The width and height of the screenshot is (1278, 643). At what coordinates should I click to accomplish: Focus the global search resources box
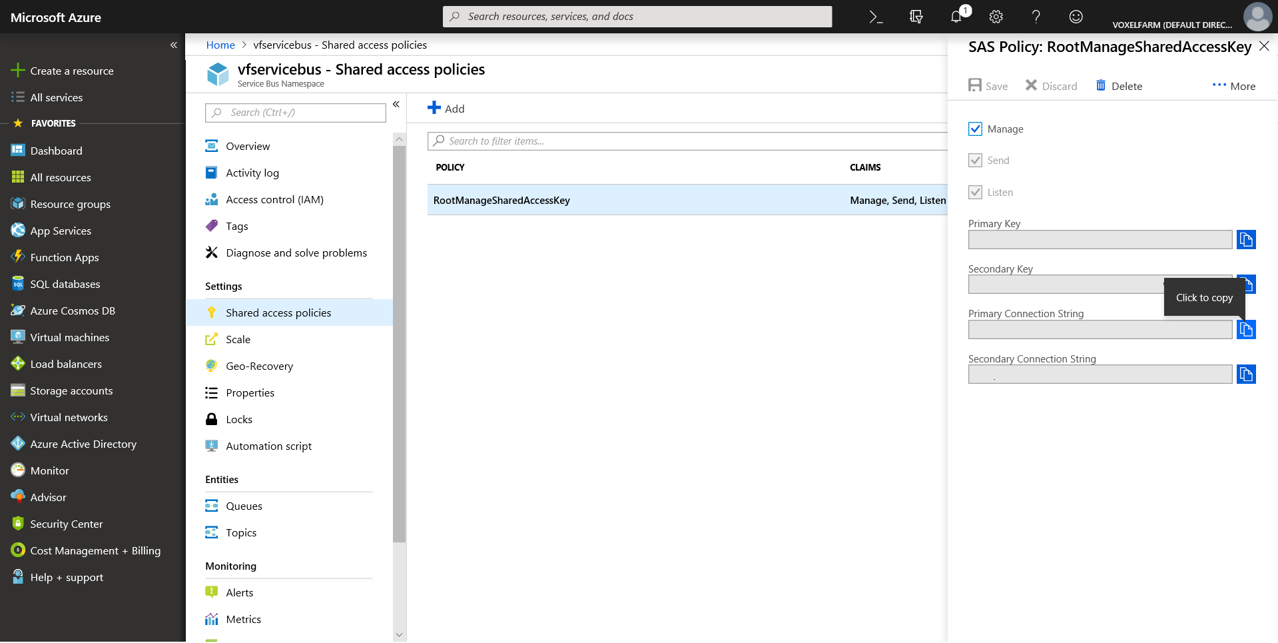tap(637, 17)
